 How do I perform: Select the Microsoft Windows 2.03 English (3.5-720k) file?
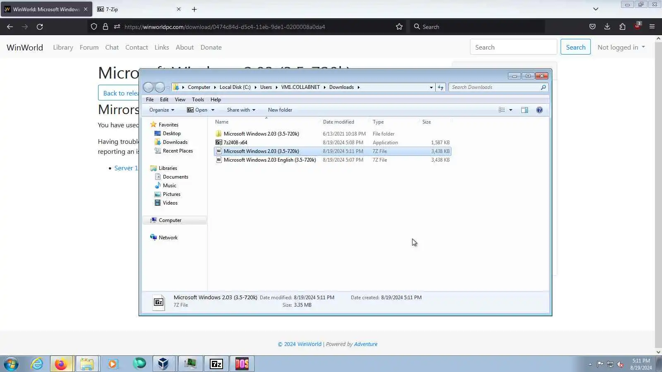[x=332, y=160]
